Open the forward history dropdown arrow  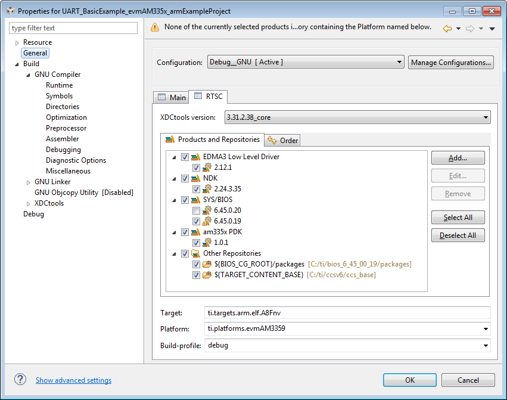(481, 29)
